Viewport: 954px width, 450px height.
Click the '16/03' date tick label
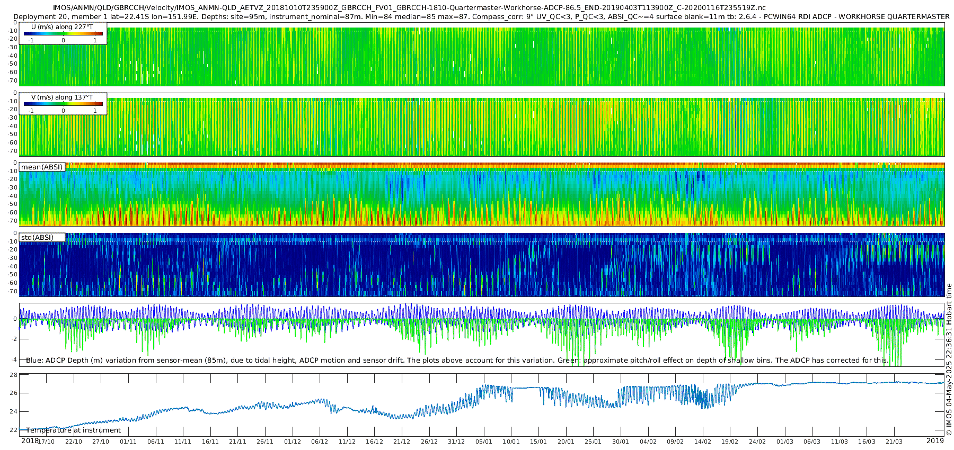[867, 442]
